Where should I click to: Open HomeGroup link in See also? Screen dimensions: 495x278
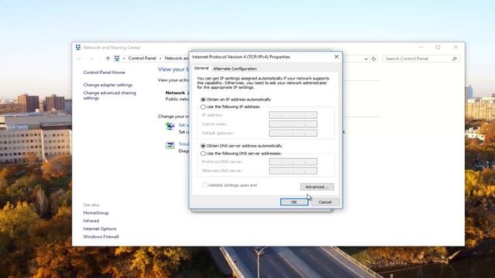point(96,213)
